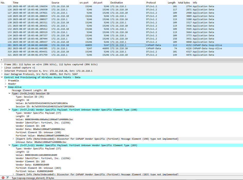The width and height of the screenshot is (243, 180).
Task: Collapse Vendor Specific Payload element type 198
Action: 10,110
